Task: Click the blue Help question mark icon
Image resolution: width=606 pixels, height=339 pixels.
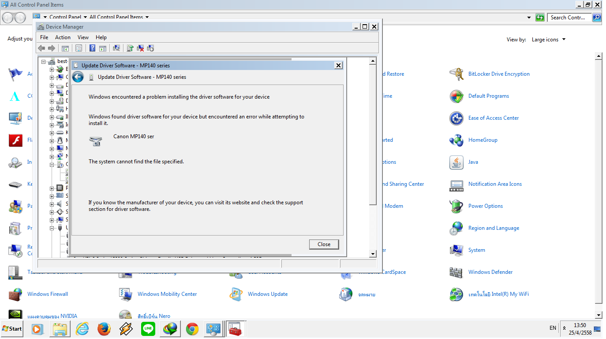Action: click(x=93, y=48)
